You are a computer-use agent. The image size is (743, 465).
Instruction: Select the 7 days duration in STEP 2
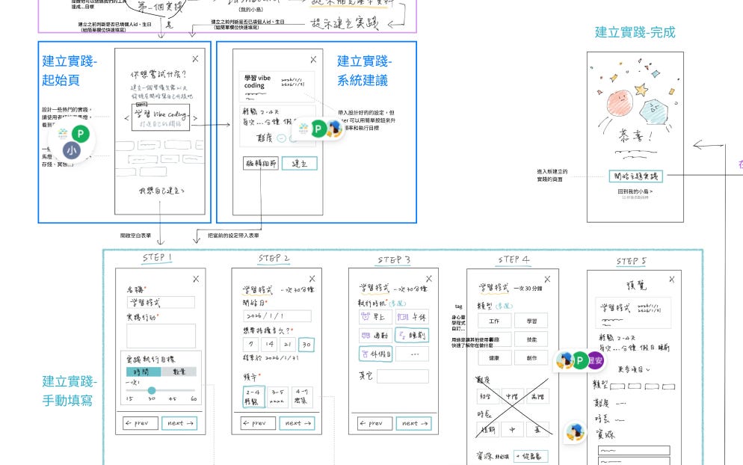pyautogui.click(x=250, y=344)
